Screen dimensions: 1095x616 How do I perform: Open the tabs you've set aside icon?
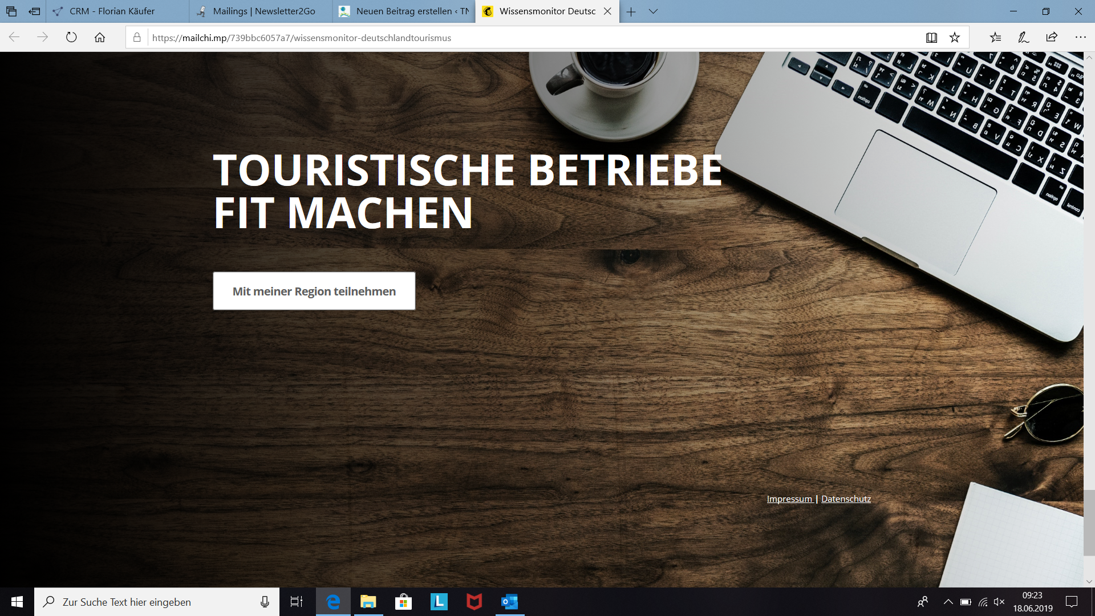click(11, 11)
